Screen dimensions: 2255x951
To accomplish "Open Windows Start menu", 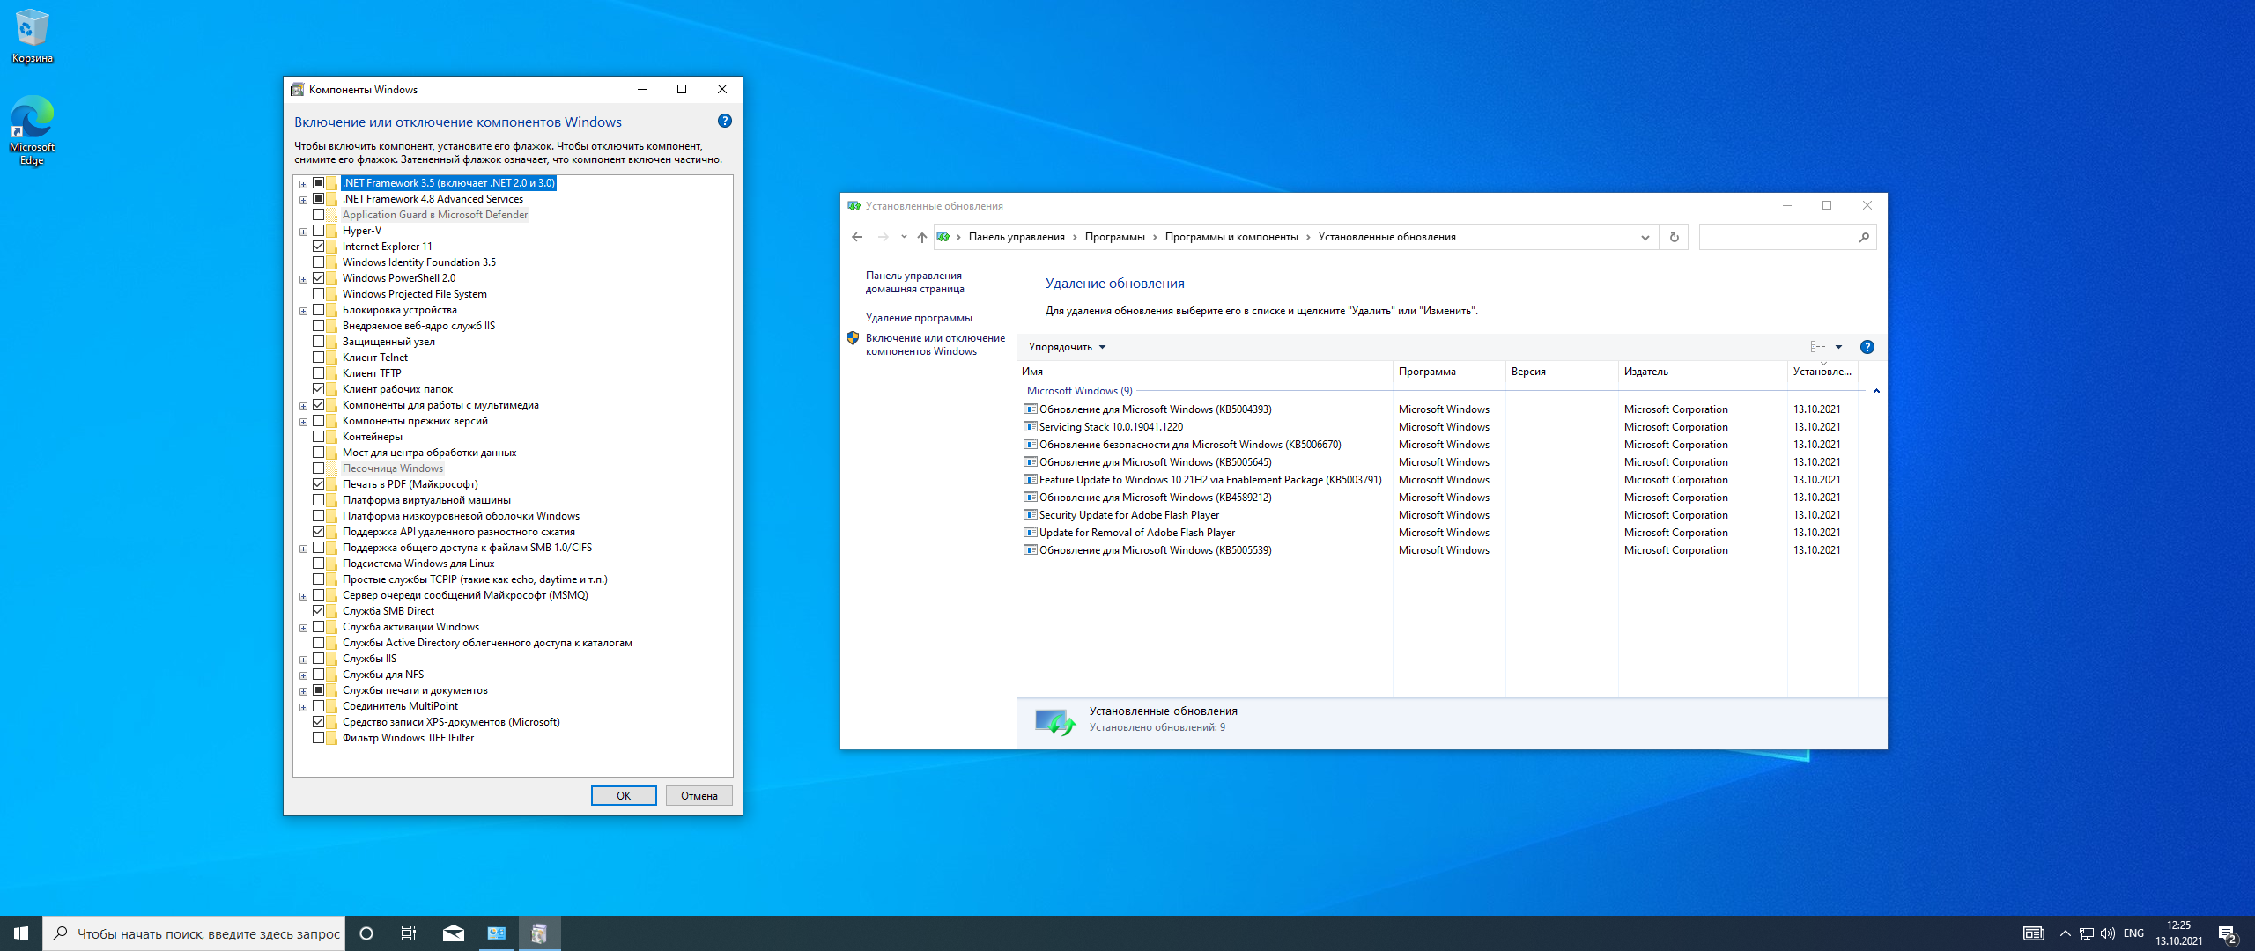I will click(x=21, y=933).
